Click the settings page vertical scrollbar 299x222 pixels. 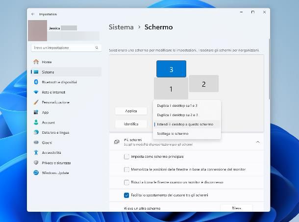click(269, 69)
